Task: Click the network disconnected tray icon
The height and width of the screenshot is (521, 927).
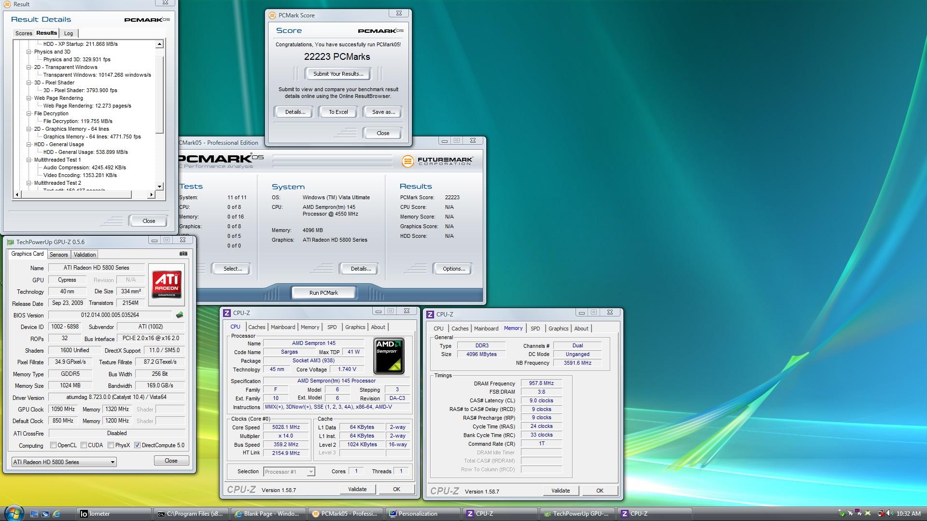Action: coord(881,514)
